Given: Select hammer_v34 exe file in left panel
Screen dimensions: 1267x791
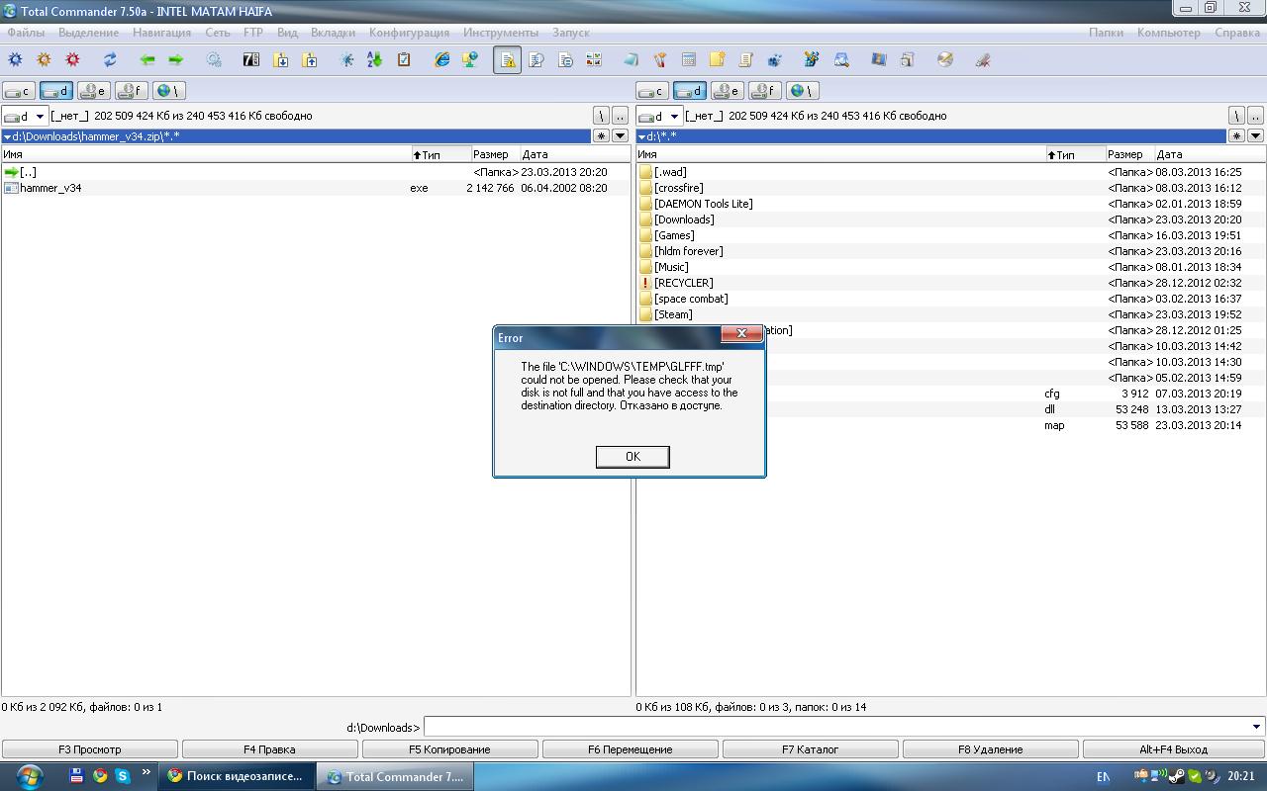Looking at the screenshot, I should pyautogui.click(x=50, y=188).
